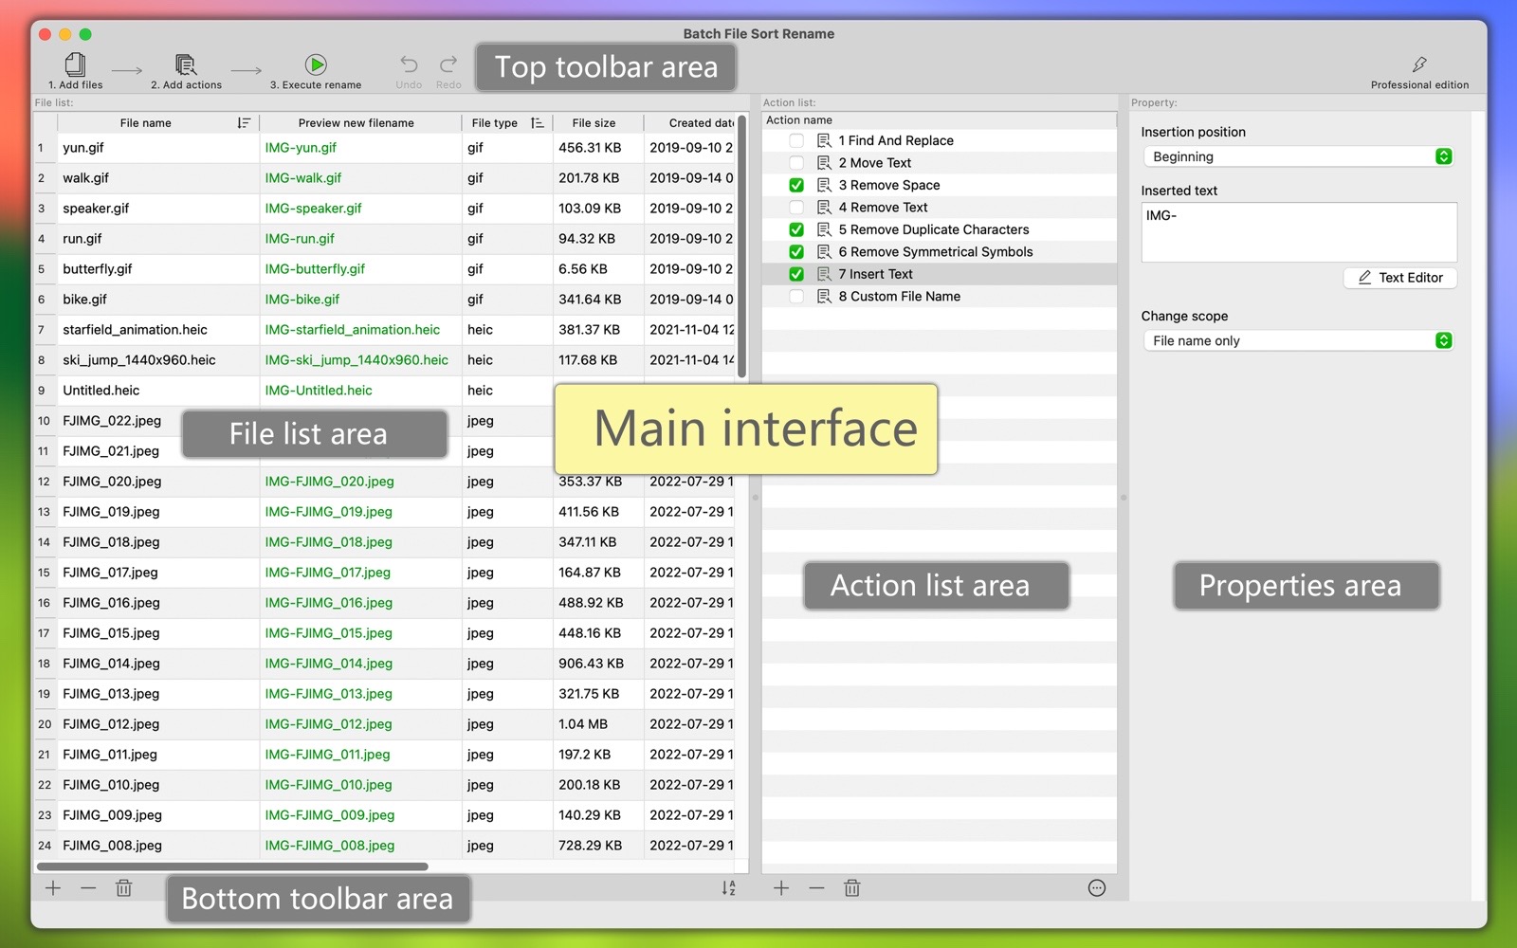Sort by the File name column header
This screenshot has height=948, width=1517.
point(146,123)
